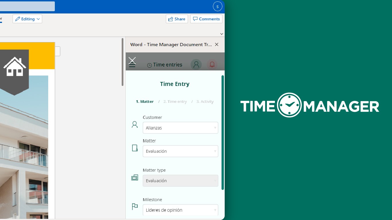
Task: Click the house icon in the document
Action: click(x=15, y=66)
